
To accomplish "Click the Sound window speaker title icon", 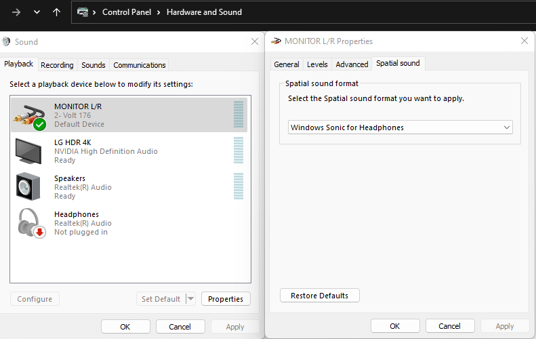I will click(7, 41).
